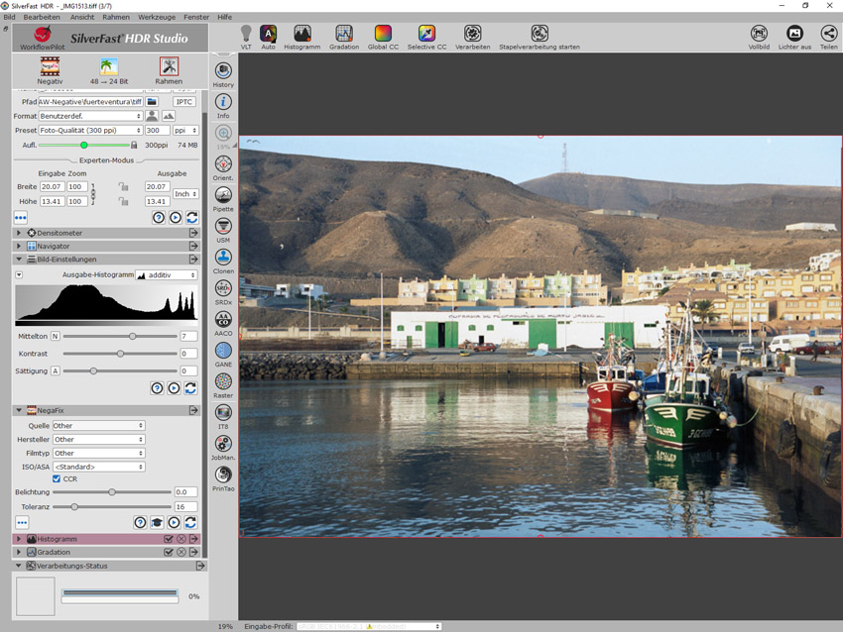Open the USM sharpening tool
Screen dimensions: 843x632
pos(223,227)
